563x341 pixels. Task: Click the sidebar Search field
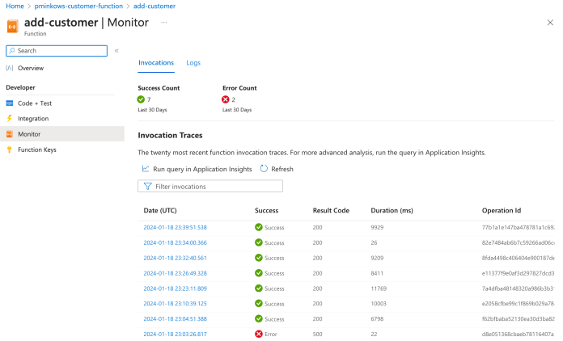coord(57,51)
